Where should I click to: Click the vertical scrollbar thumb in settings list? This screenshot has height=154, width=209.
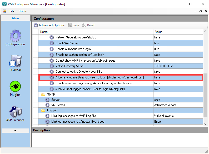point(205,95)
